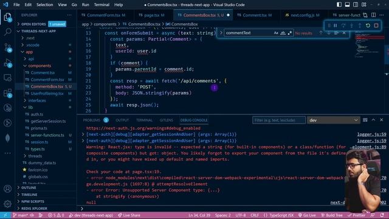Open Customize Layout button

(x=363, y=5)
